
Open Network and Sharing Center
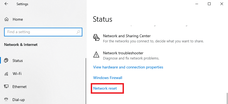[x=127, y=36]
